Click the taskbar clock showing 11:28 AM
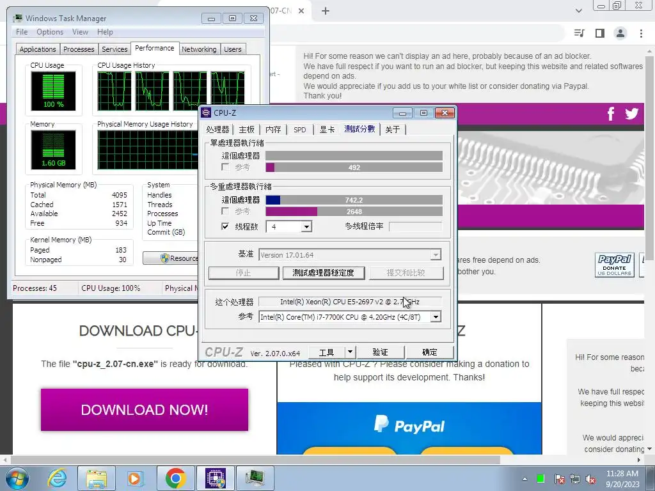The width and height of the screenshot is (655, 491). click(x=622, y=479)
